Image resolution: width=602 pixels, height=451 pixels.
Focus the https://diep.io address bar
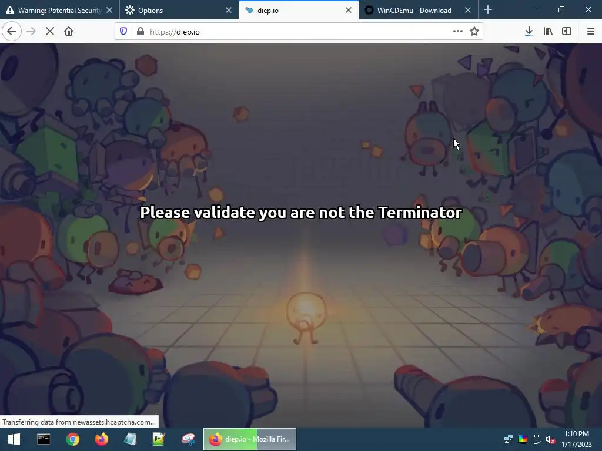pos(297,32)
